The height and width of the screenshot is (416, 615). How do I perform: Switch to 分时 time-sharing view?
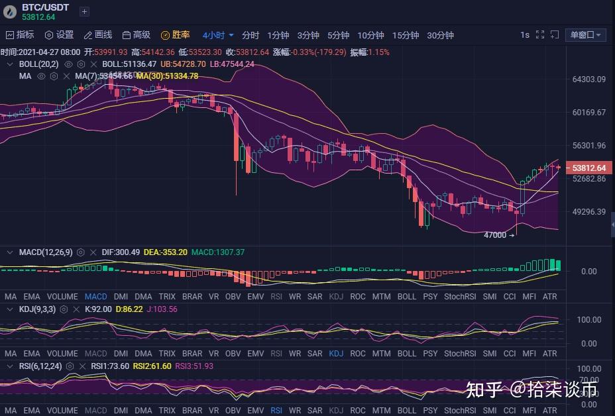(251, 35)
